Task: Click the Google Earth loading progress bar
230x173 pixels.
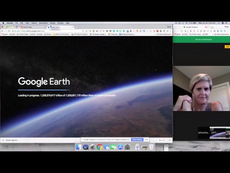Action: pyautogui.click(x=44, y=90)
